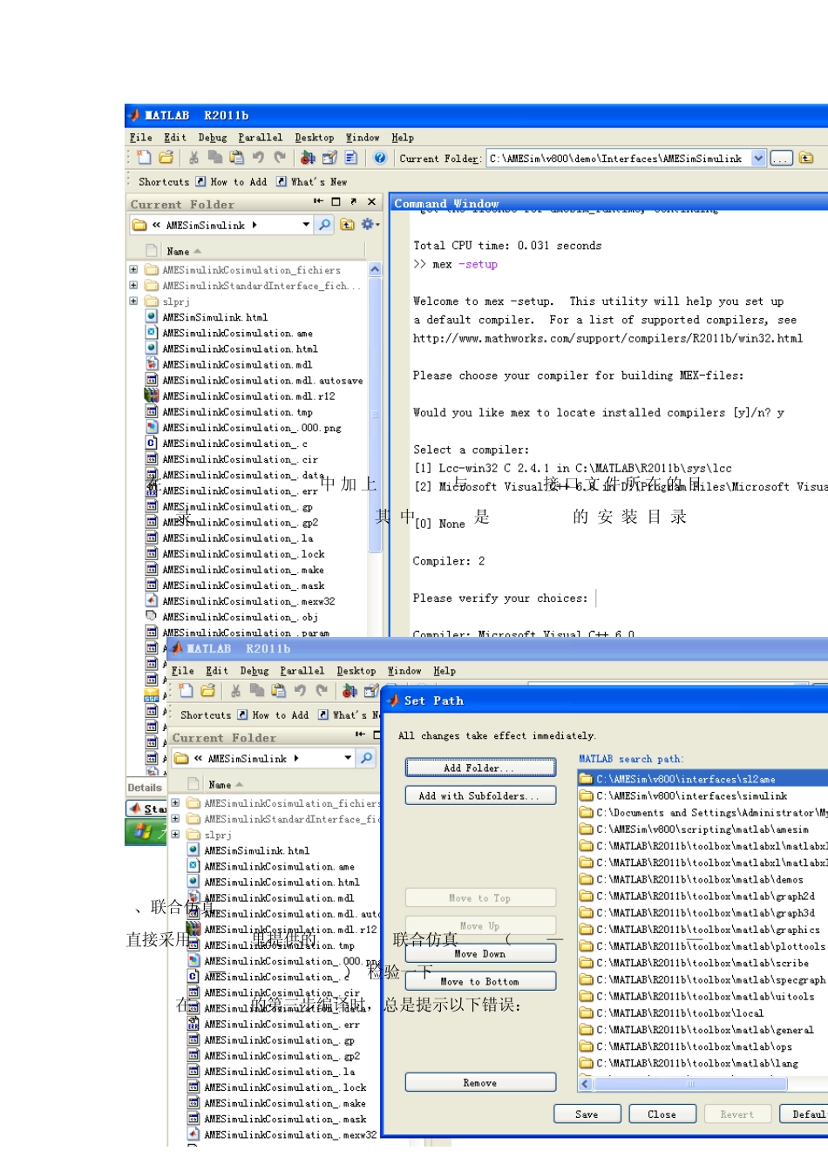The height and width of the screenshot is (1171, 828).
Task: Click Move Down button in Set Path
Action: tap(479, 954)
